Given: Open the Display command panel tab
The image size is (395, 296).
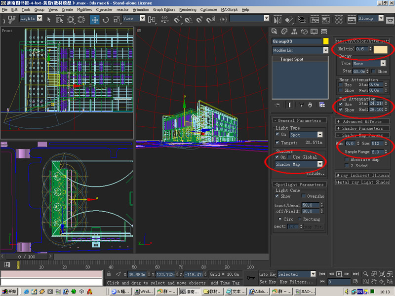Looking at the screenshot, I should pos(314,32).
